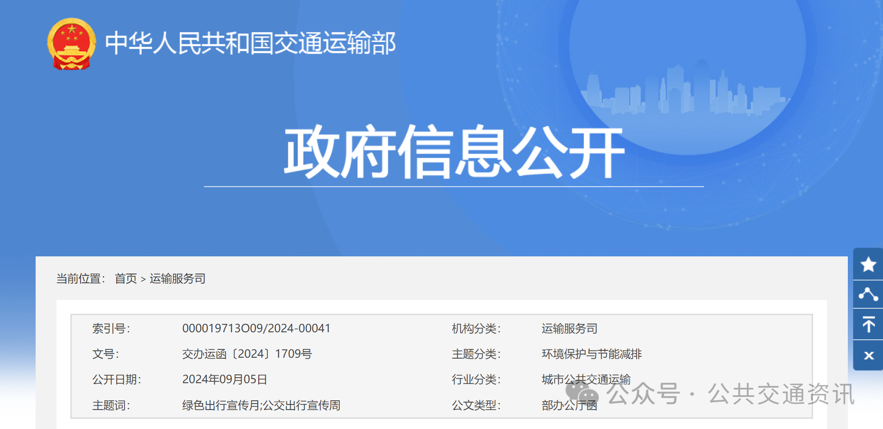This screenshot has width=883, height=429.
Task: Click the 中华人民共和国交通运输部 site title
Action: pos(250,44)
